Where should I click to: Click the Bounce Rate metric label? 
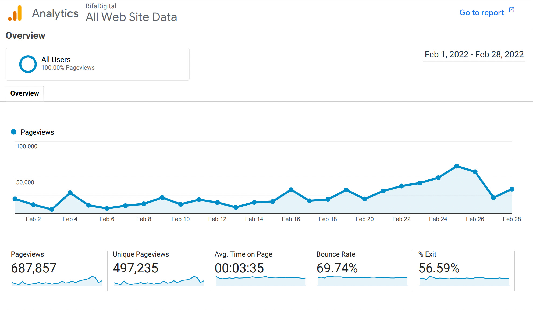click(336, 254)
